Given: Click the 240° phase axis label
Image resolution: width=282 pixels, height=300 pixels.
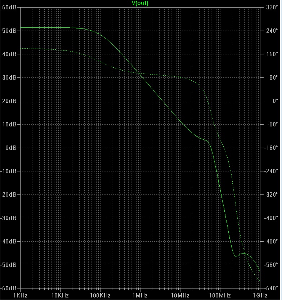Looking at the screenshot, I should tap(272, 31).
